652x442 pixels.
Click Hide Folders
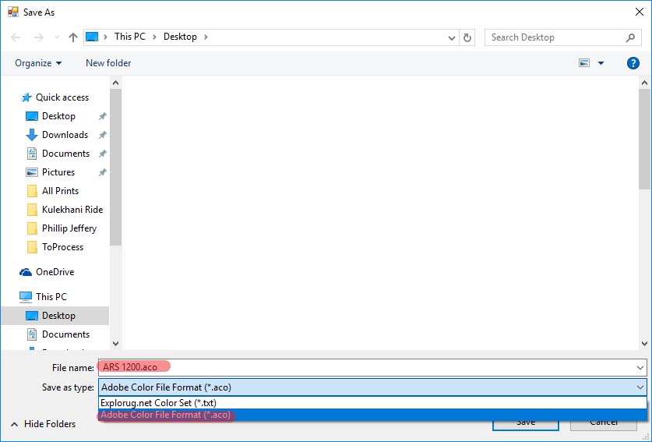(50, 424)
